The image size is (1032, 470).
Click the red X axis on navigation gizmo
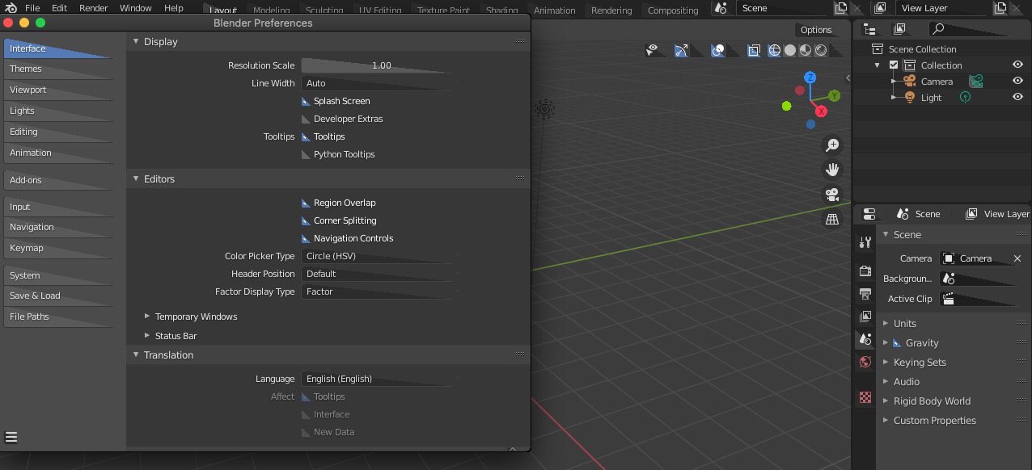point(821,111)
